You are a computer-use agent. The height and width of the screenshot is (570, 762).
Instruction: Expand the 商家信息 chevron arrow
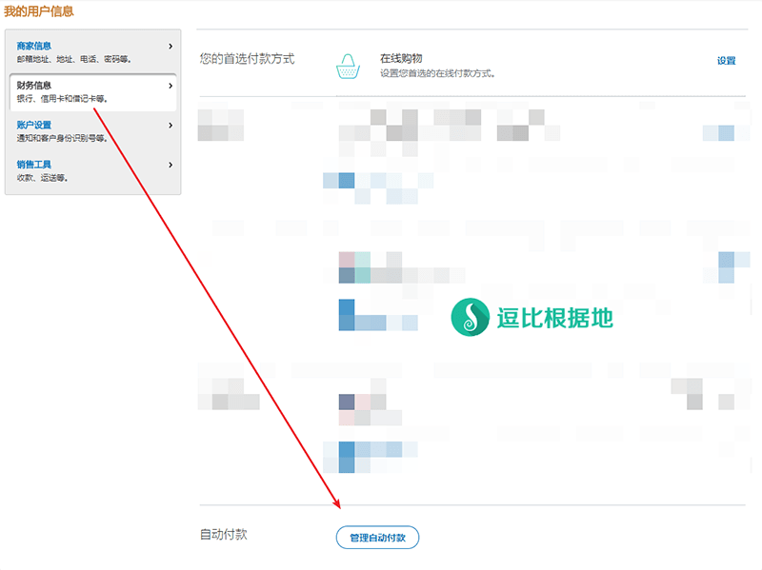(170, 46)
